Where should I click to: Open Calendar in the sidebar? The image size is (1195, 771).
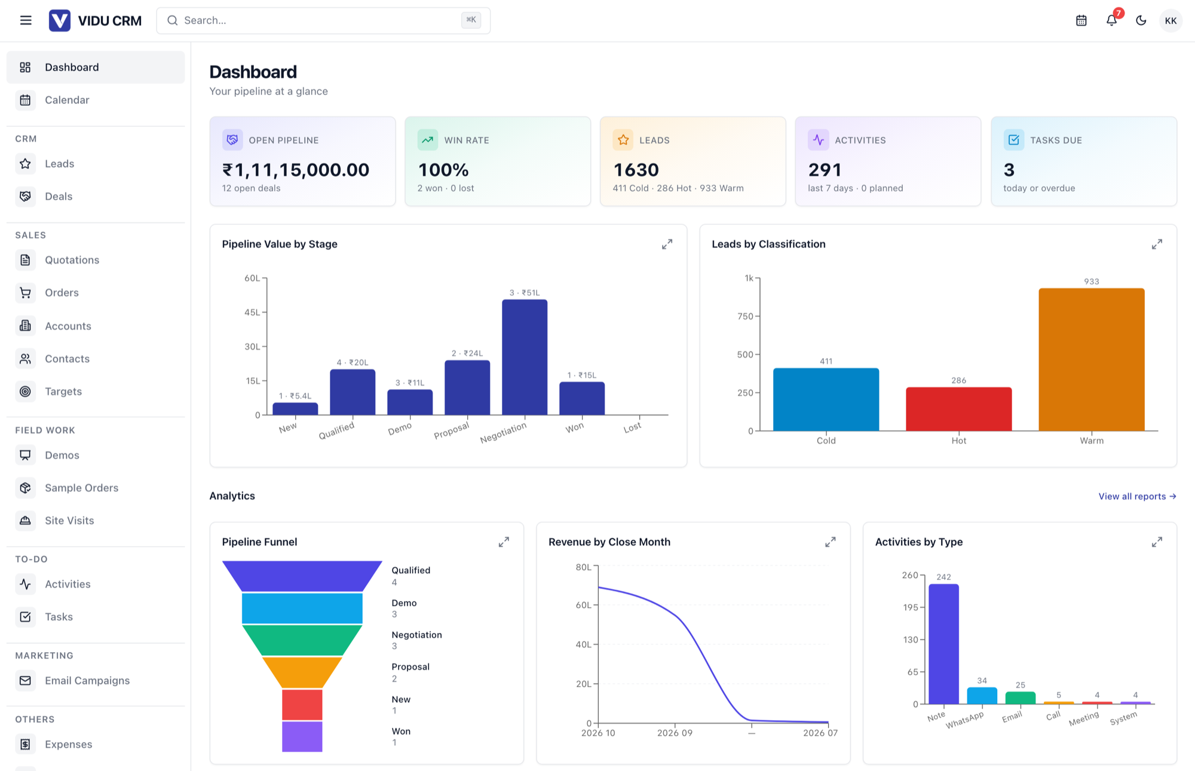(96, 100)
